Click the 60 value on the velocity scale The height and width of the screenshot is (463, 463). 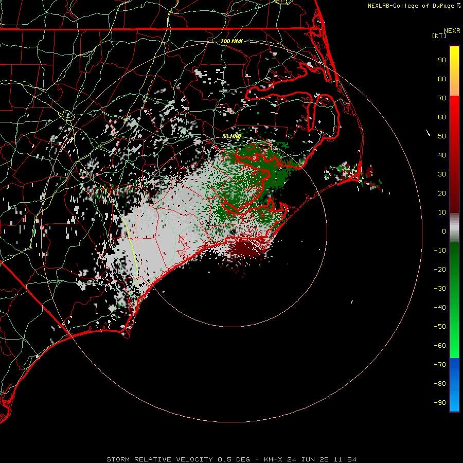click(442, 117)
